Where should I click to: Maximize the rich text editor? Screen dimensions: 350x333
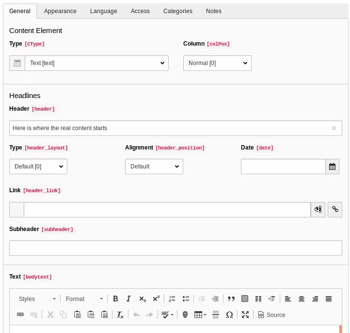[x=245, y=315]
